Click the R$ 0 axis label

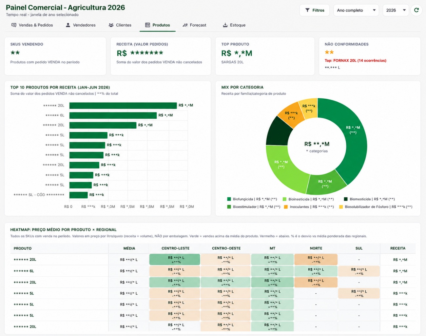pos(68,207)
